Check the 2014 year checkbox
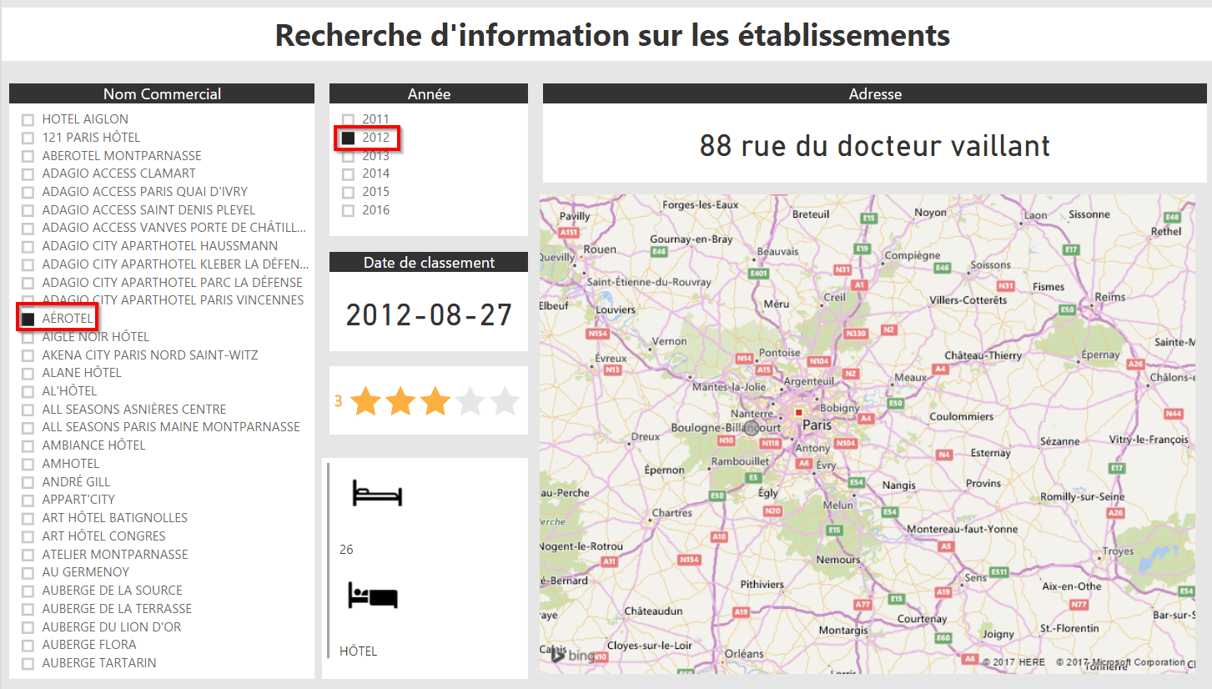 coord(349,174)
